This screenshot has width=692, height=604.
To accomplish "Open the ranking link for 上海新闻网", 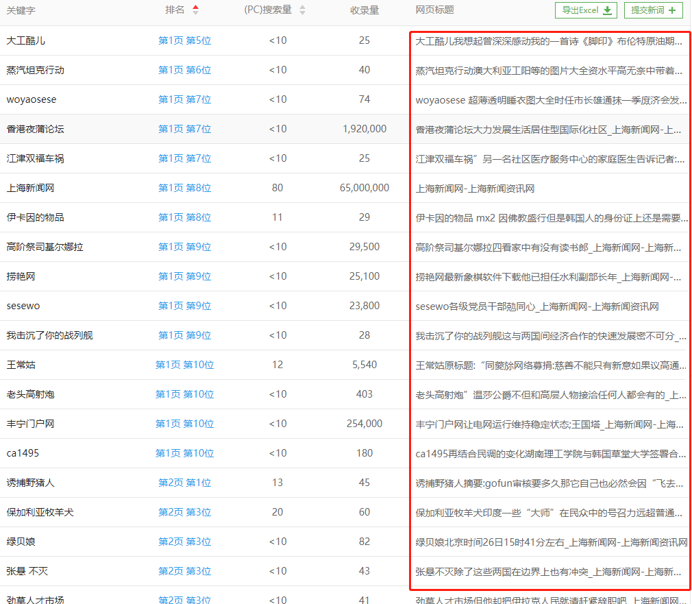I will (184, 187).
